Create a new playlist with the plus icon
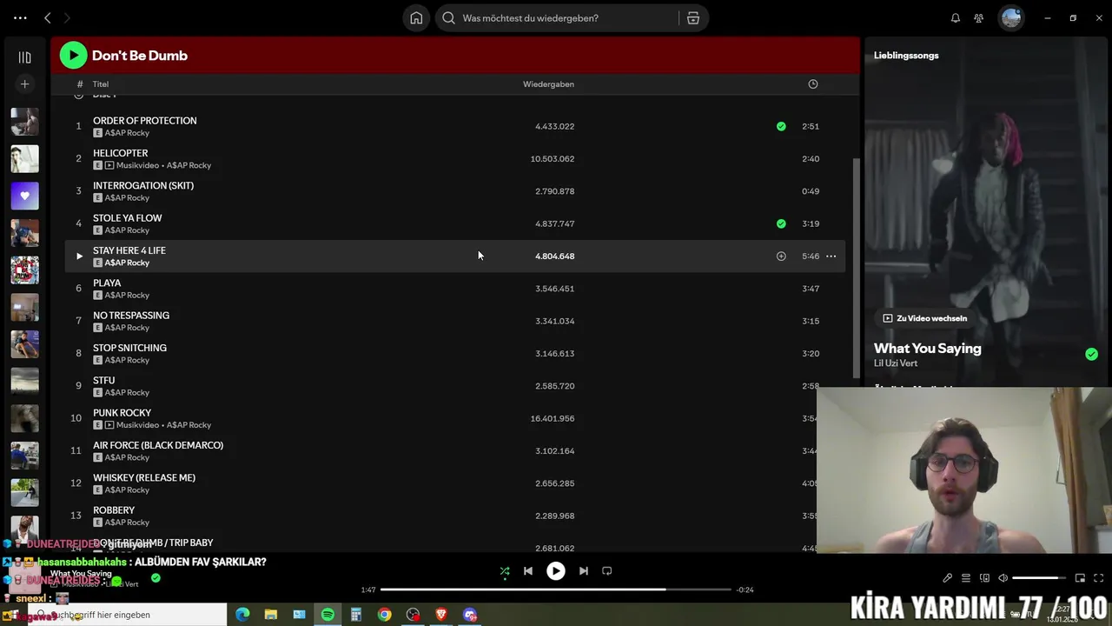1112x626 pixels. [x=25, y=83]
